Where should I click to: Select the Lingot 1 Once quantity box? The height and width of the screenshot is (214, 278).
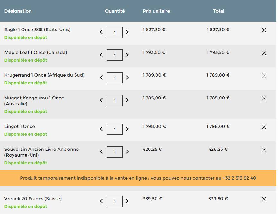(114, 129)
